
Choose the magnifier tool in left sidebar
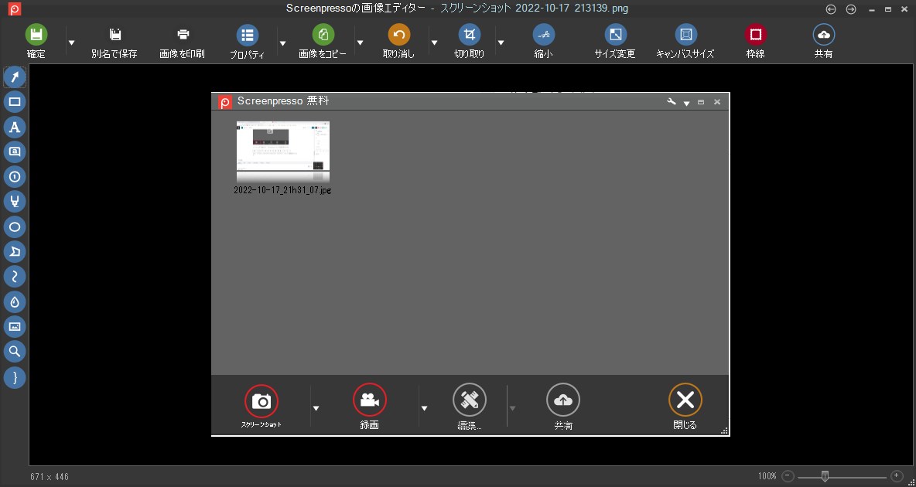pyautogui.click(x=15, y=352)
